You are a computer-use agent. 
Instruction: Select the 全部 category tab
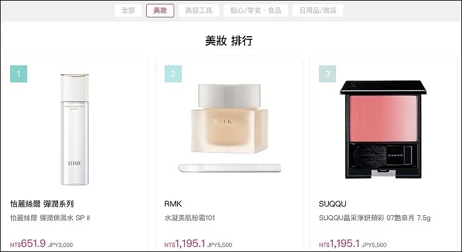coord(128,11)
